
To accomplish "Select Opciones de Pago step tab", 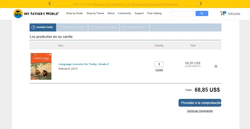I will 104,27.
